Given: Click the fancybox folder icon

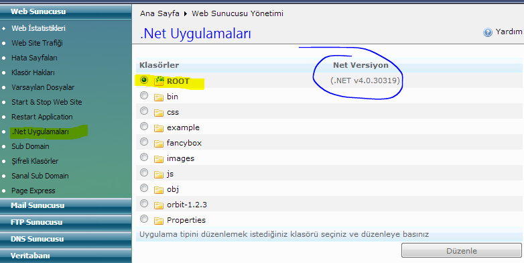Looking at the screenshot, I should pyautogui.click(x=158, y=143).
